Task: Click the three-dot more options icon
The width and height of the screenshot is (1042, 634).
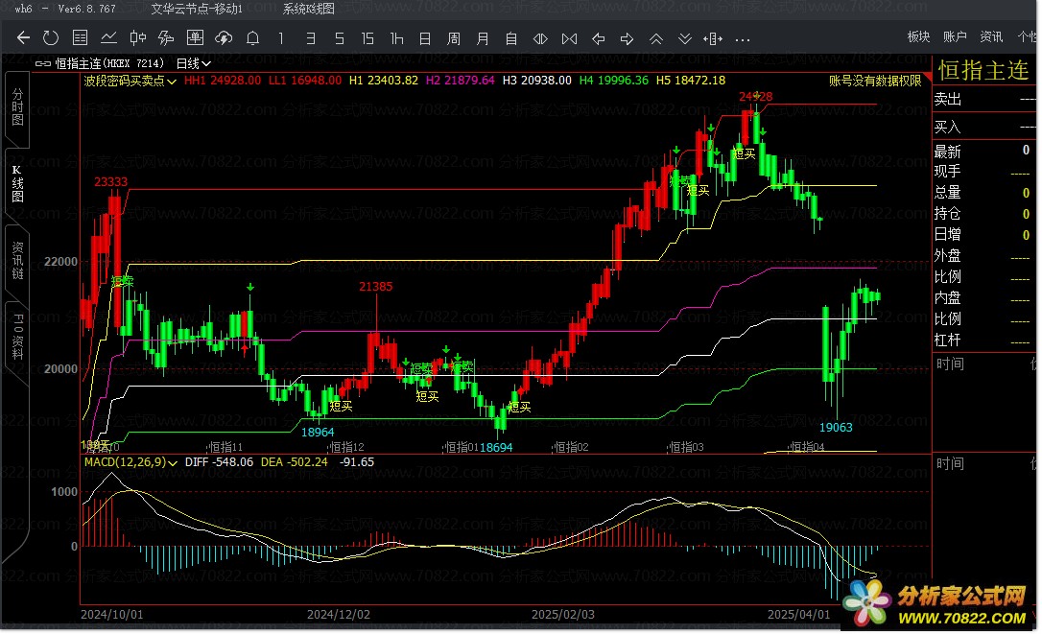Action: [742, 39]
